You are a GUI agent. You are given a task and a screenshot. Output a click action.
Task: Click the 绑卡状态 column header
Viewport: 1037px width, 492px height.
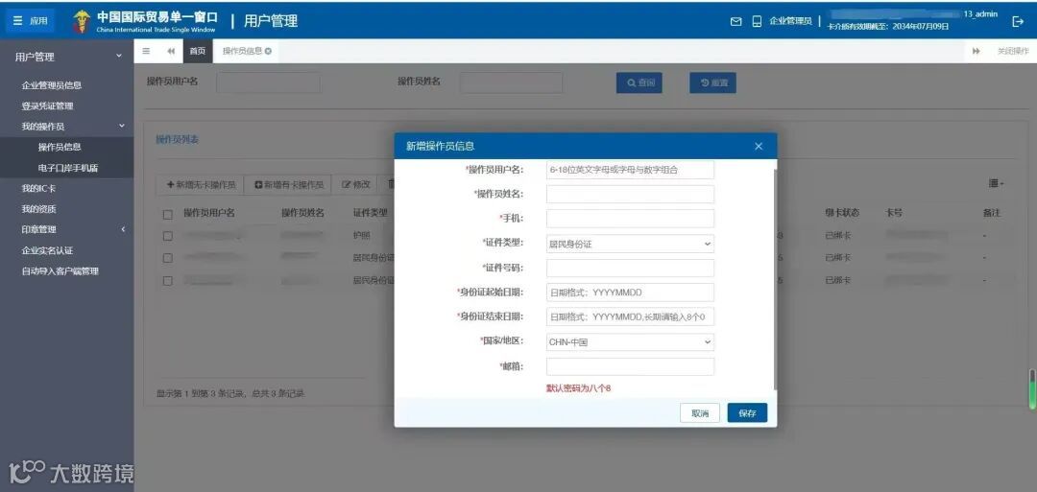(842, 213)
